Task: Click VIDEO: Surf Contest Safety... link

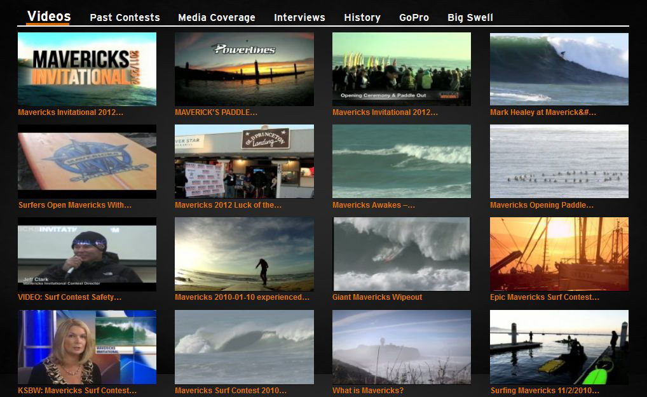Action: pyautogui.click(x=70, y=297)
